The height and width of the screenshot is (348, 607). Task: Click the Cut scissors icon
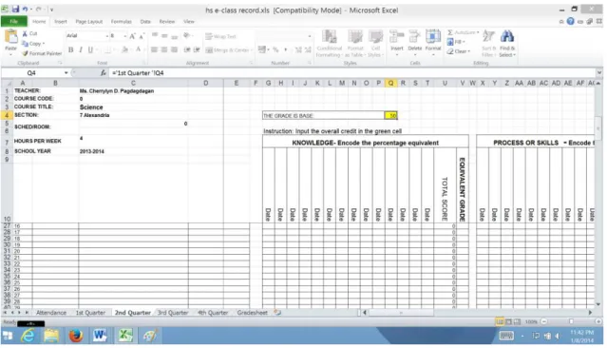[x=25, y=33]
